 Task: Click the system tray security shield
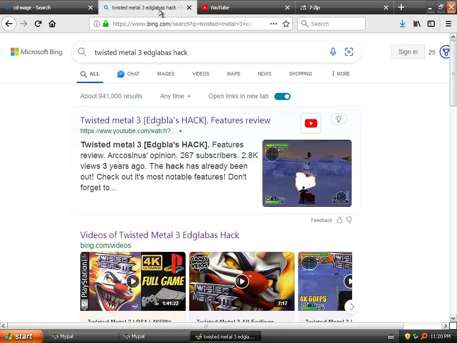pos(407,336)
